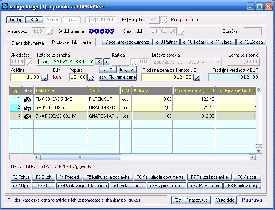
Task: Toggle (cA) Fiksiranje cene
Action: click(x=118, y=77)
